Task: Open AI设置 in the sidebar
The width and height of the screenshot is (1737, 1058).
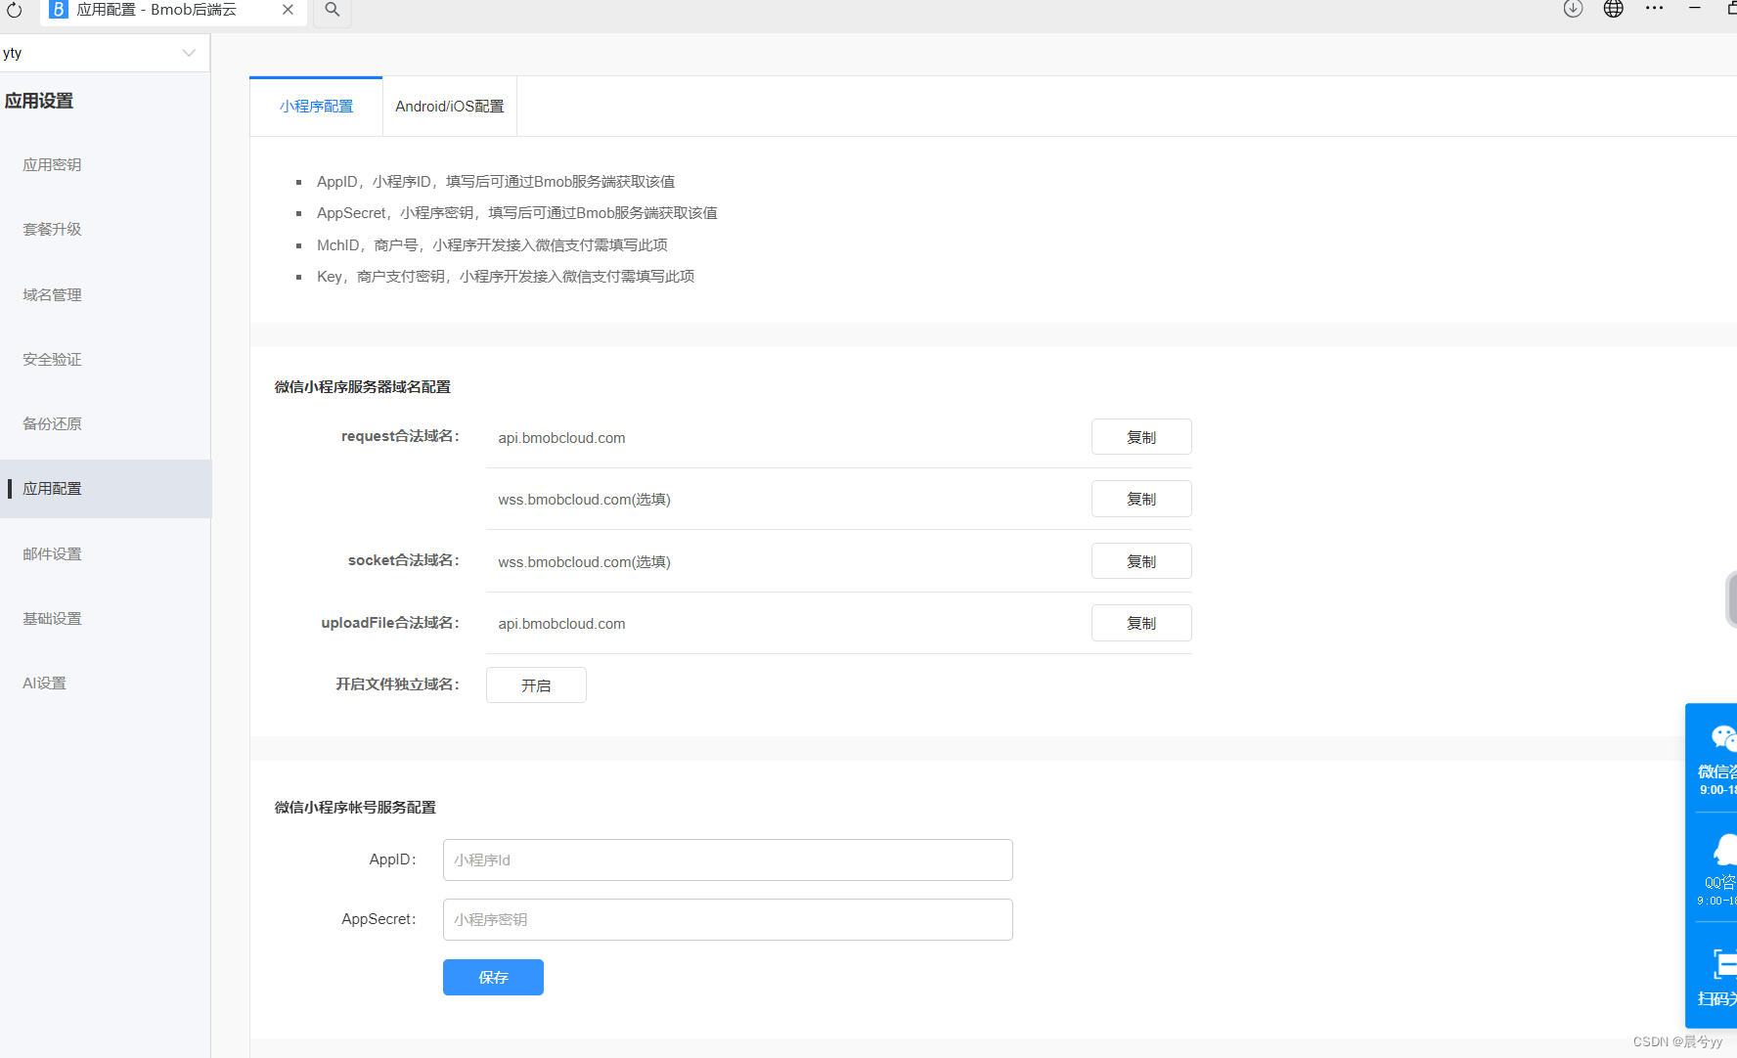Action: (44, 683)
